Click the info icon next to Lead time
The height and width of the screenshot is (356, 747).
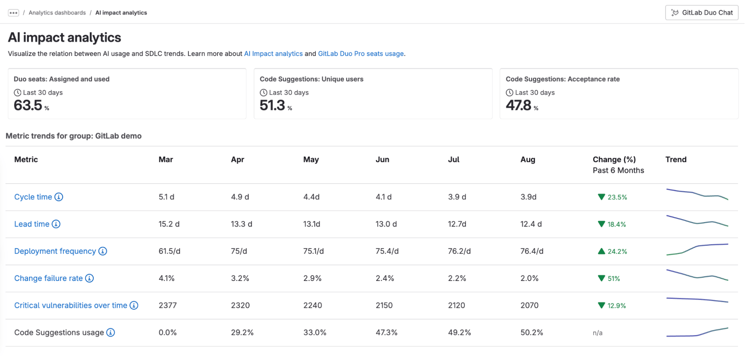point(56,224)
